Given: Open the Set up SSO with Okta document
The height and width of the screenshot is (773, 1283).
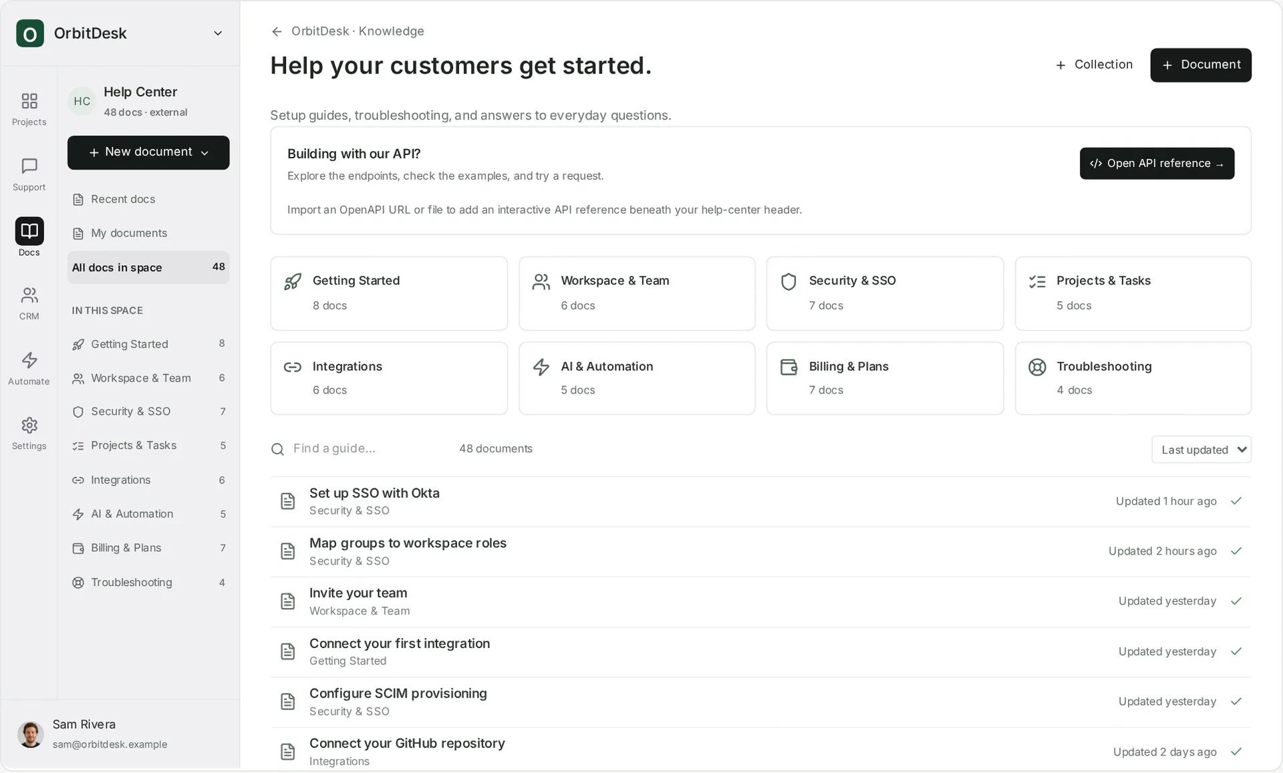Looking at the screenshot, I should 760,502.
